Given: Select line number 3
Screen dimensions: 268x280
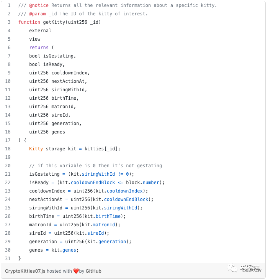Looking at the screenshot, I should [9, 22].
